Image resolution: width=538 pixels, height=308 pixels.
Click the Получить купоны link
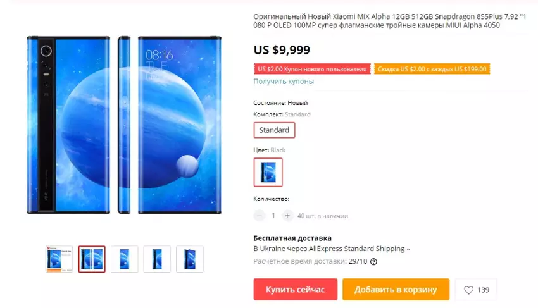coord(284,82)
